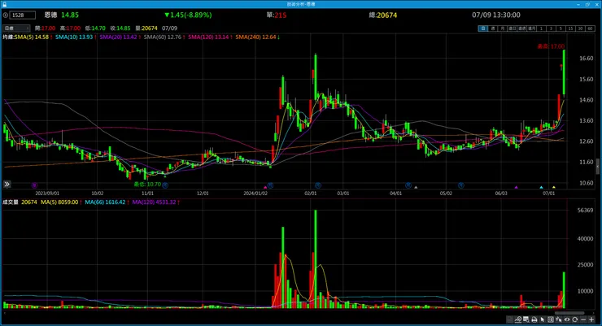Zoom in the chart with the plus icon
602x326 pixels.
591,319
